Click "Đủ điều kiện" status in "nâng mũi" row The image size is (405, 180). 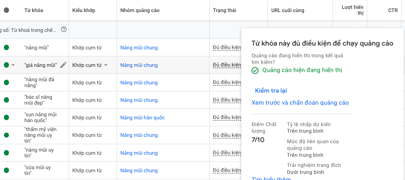tap(226, 47)
